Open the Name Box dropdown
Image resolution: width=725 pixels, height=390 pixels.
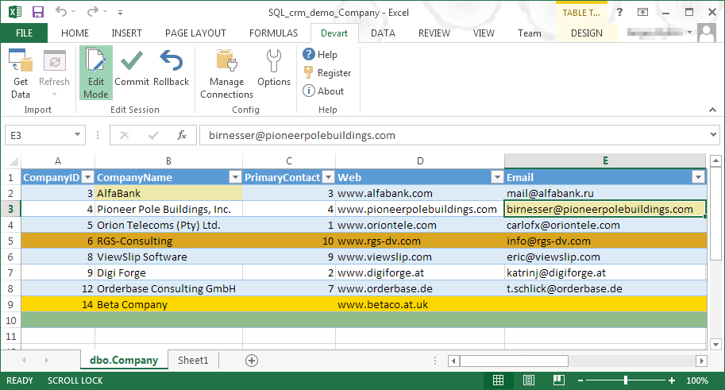coord(77,135)
